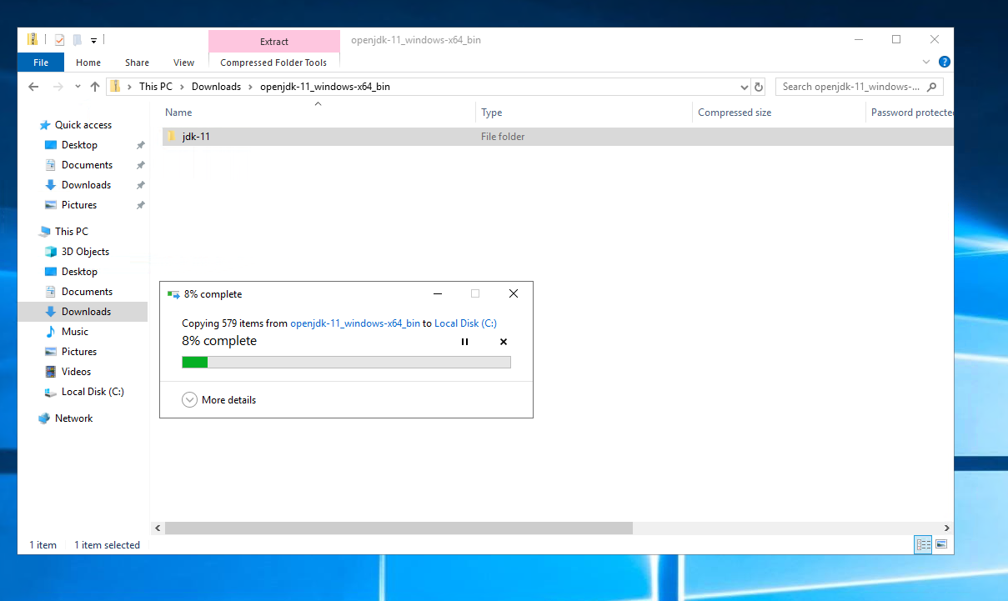Select Quick access in the navigation pane

tap(83, 125)
